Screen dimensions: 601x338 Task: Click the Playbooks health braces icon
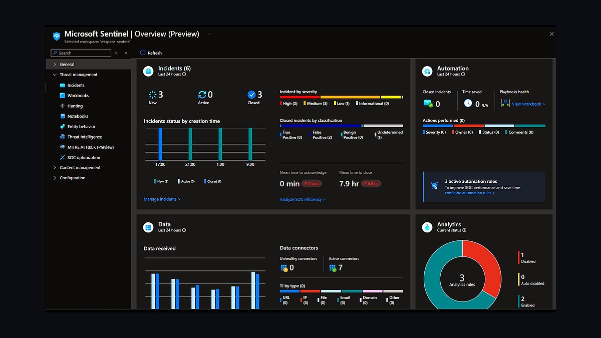(505, 103)
